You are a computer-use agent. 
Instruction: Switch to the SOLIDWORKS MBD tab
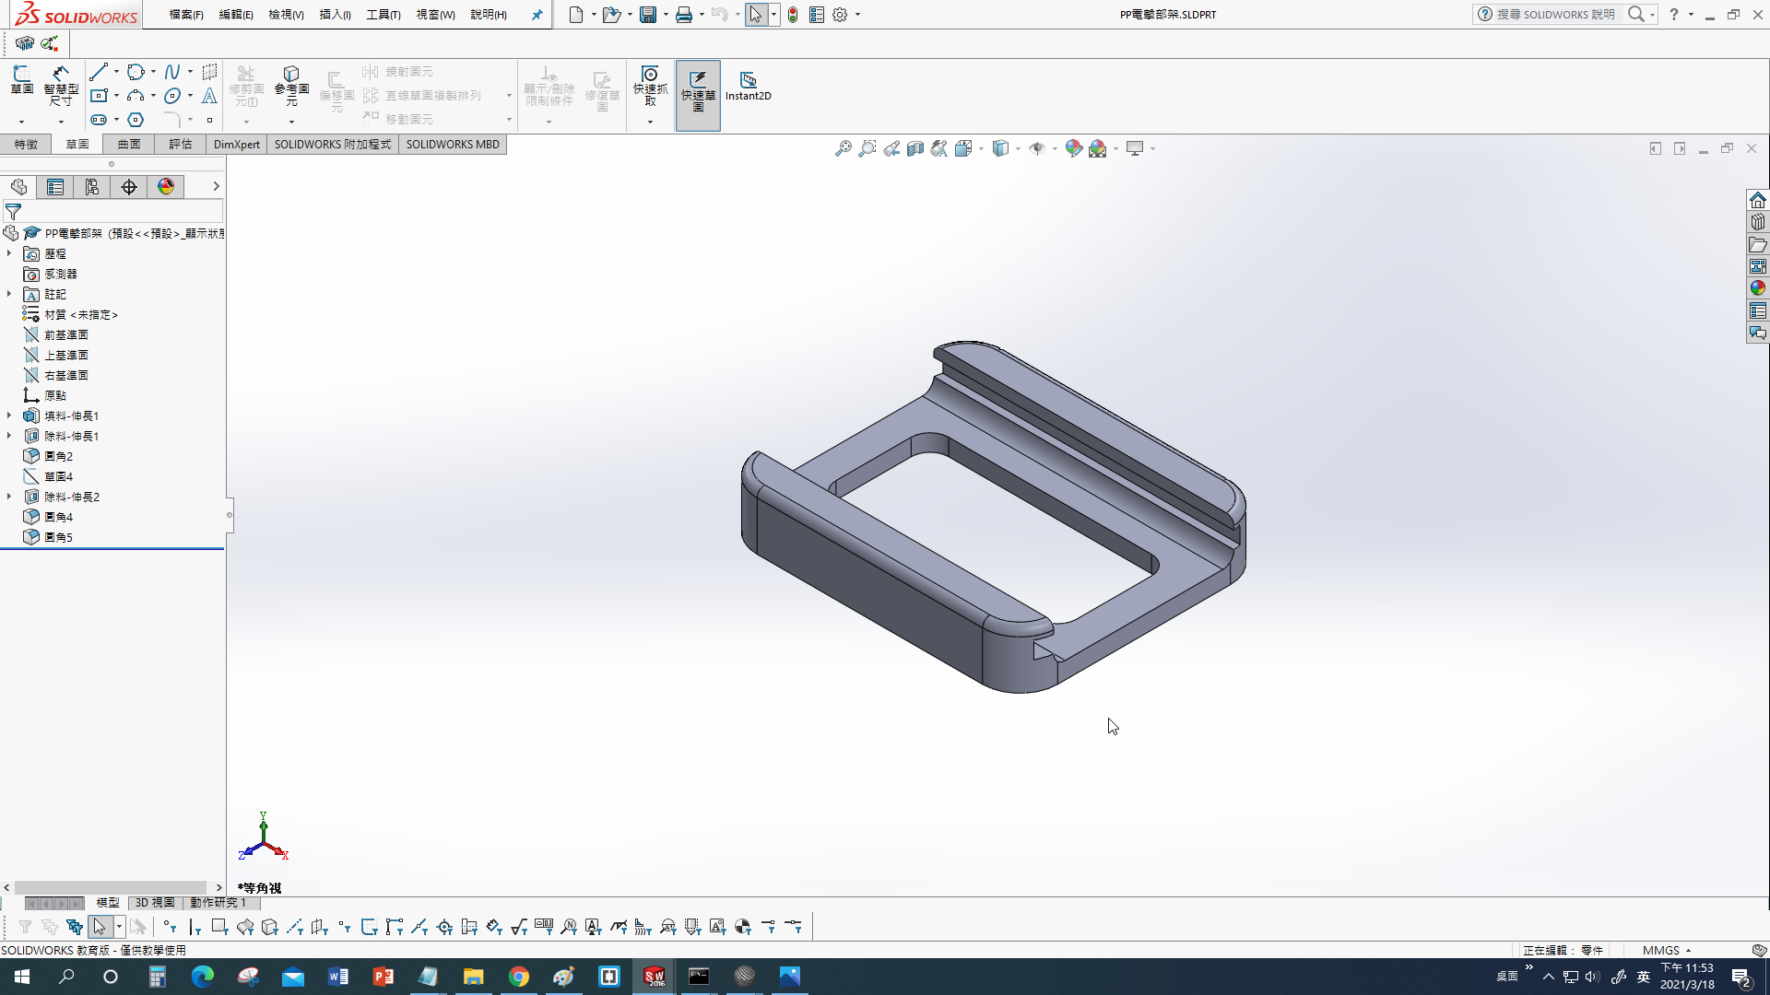[x=453, y=145]
